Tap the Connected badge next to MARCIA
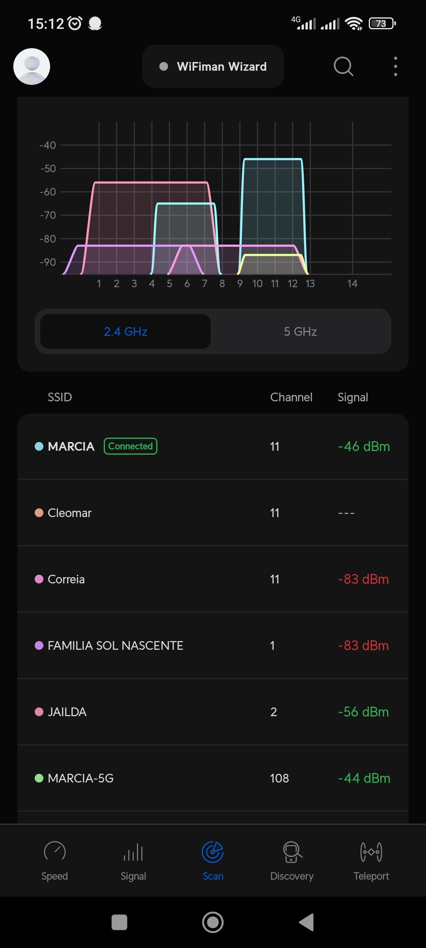Viewport: 426px width, 948px height. (x=131, y=446)
